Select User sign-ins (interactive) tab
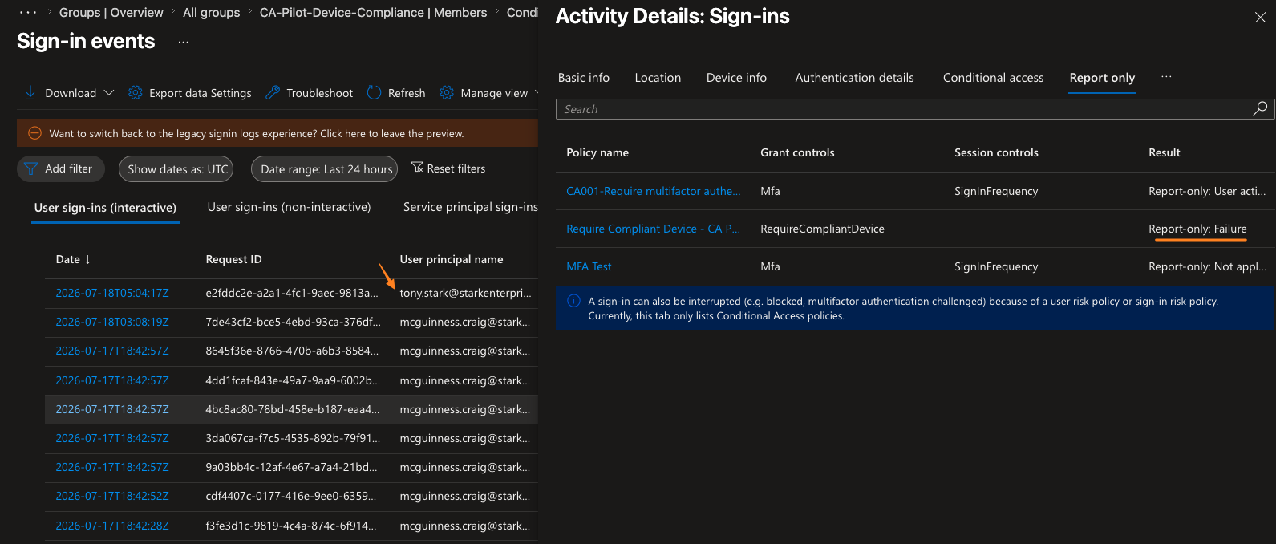Screen dimensions: 1276x544 tap(105, 208)
